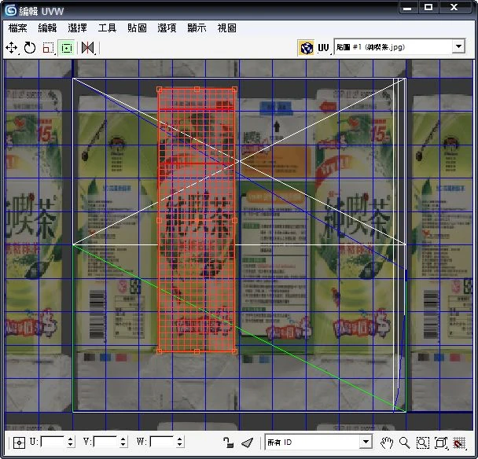Image resolution: width=478 pixels, height=459 pixels.
Task: Click the Filter Selected Faces icon
Action: click(247, 442)
